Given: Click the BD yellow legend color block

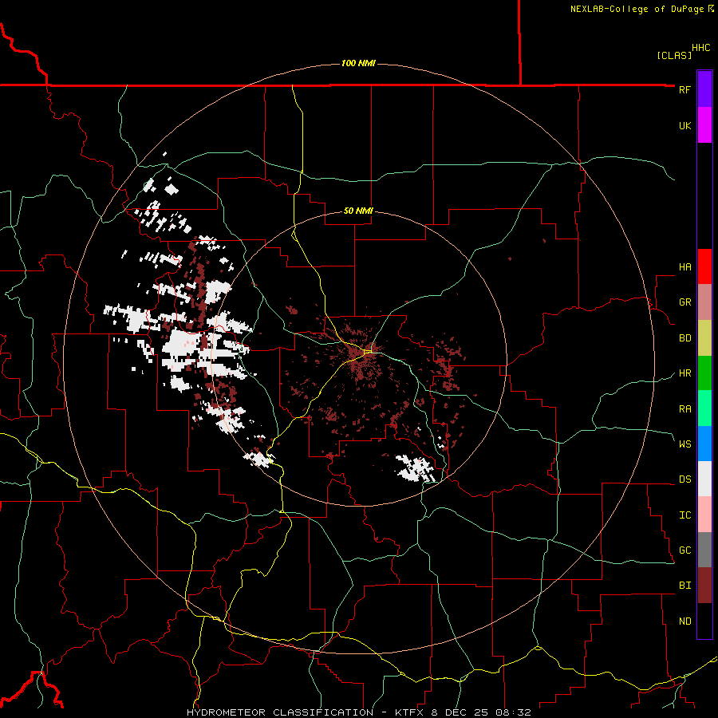Looking at the screenshot, I should click(x=704, y=338).
